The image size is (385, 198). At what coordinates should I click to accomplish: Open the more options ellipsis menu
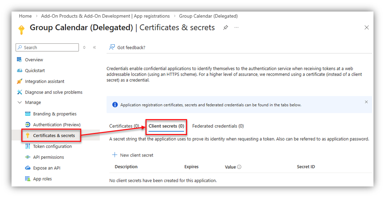pyautogui.click(x=236, y=27)
